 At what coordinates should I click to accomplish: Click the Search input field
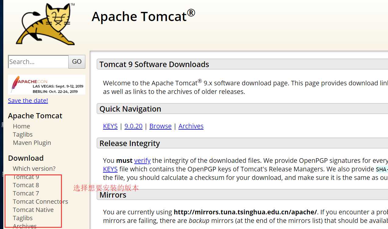38,62
